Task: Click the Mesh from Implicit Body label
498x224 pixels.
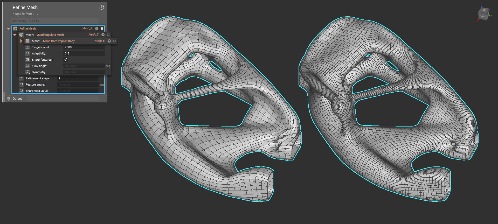Action: click(x=59, y=41)
